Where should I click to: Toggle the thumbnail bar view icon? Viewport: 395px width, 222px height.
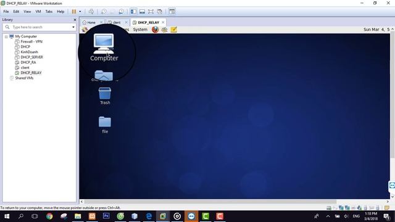[x=142, y=12]
